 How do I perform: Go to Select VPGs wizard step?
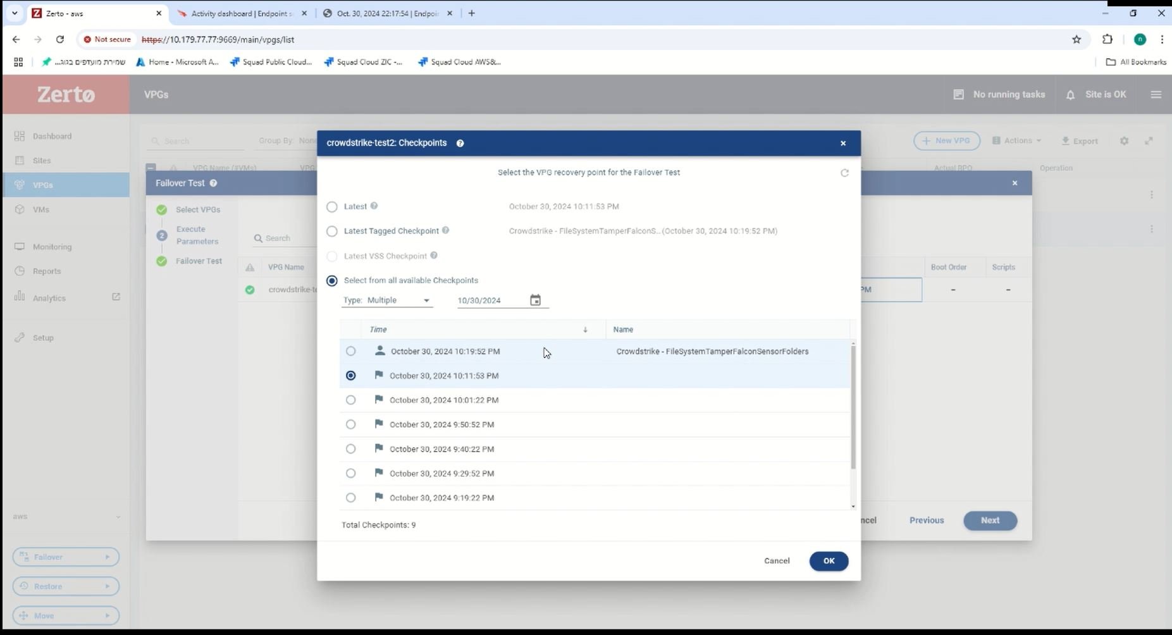pos(198,210)
